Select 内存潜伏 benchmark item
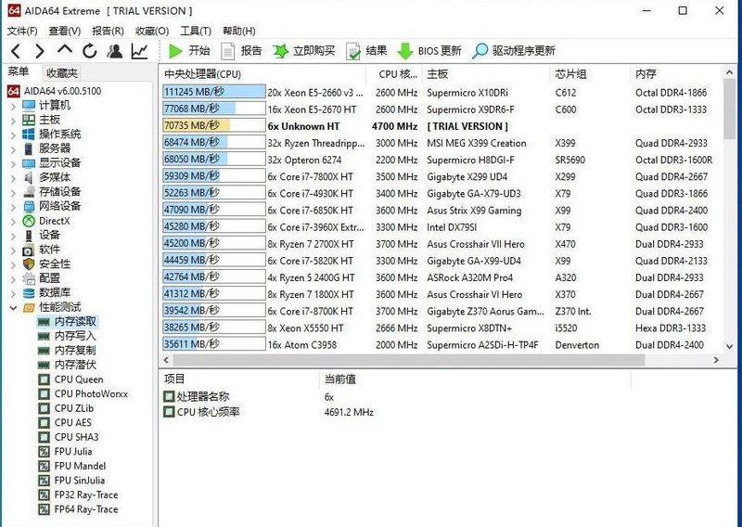 coord(67,365)
